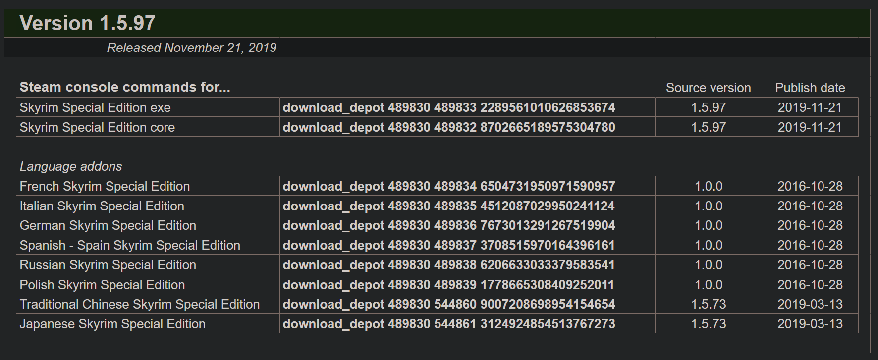878x360 pixels.
Task: Click publish date 2019-03-13 in Traditional Chinese row
Action: pyautogui.click(x=810, y=304)
